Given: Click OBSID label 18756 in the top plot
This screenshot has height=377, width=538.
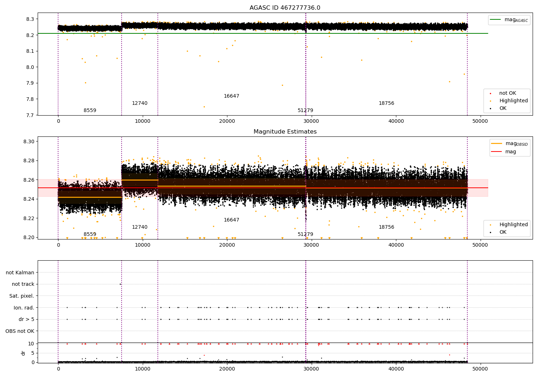Looking at the screenshot, I should tap(386, 103).
